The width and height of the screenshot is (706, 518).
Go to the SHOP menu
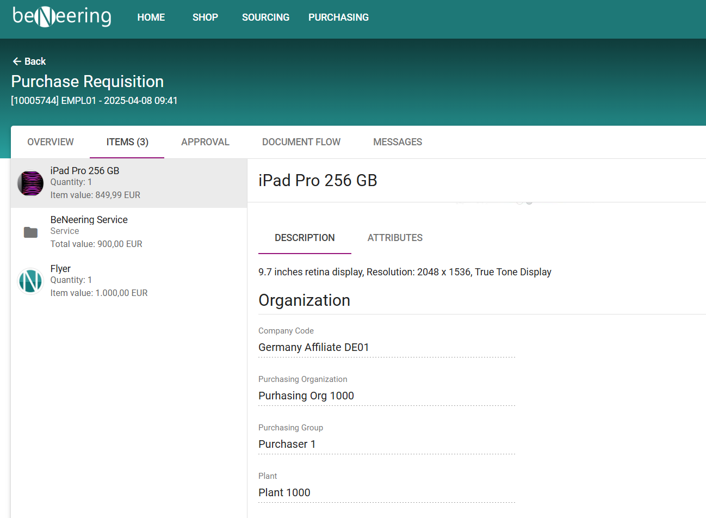(x=205, y=17)
